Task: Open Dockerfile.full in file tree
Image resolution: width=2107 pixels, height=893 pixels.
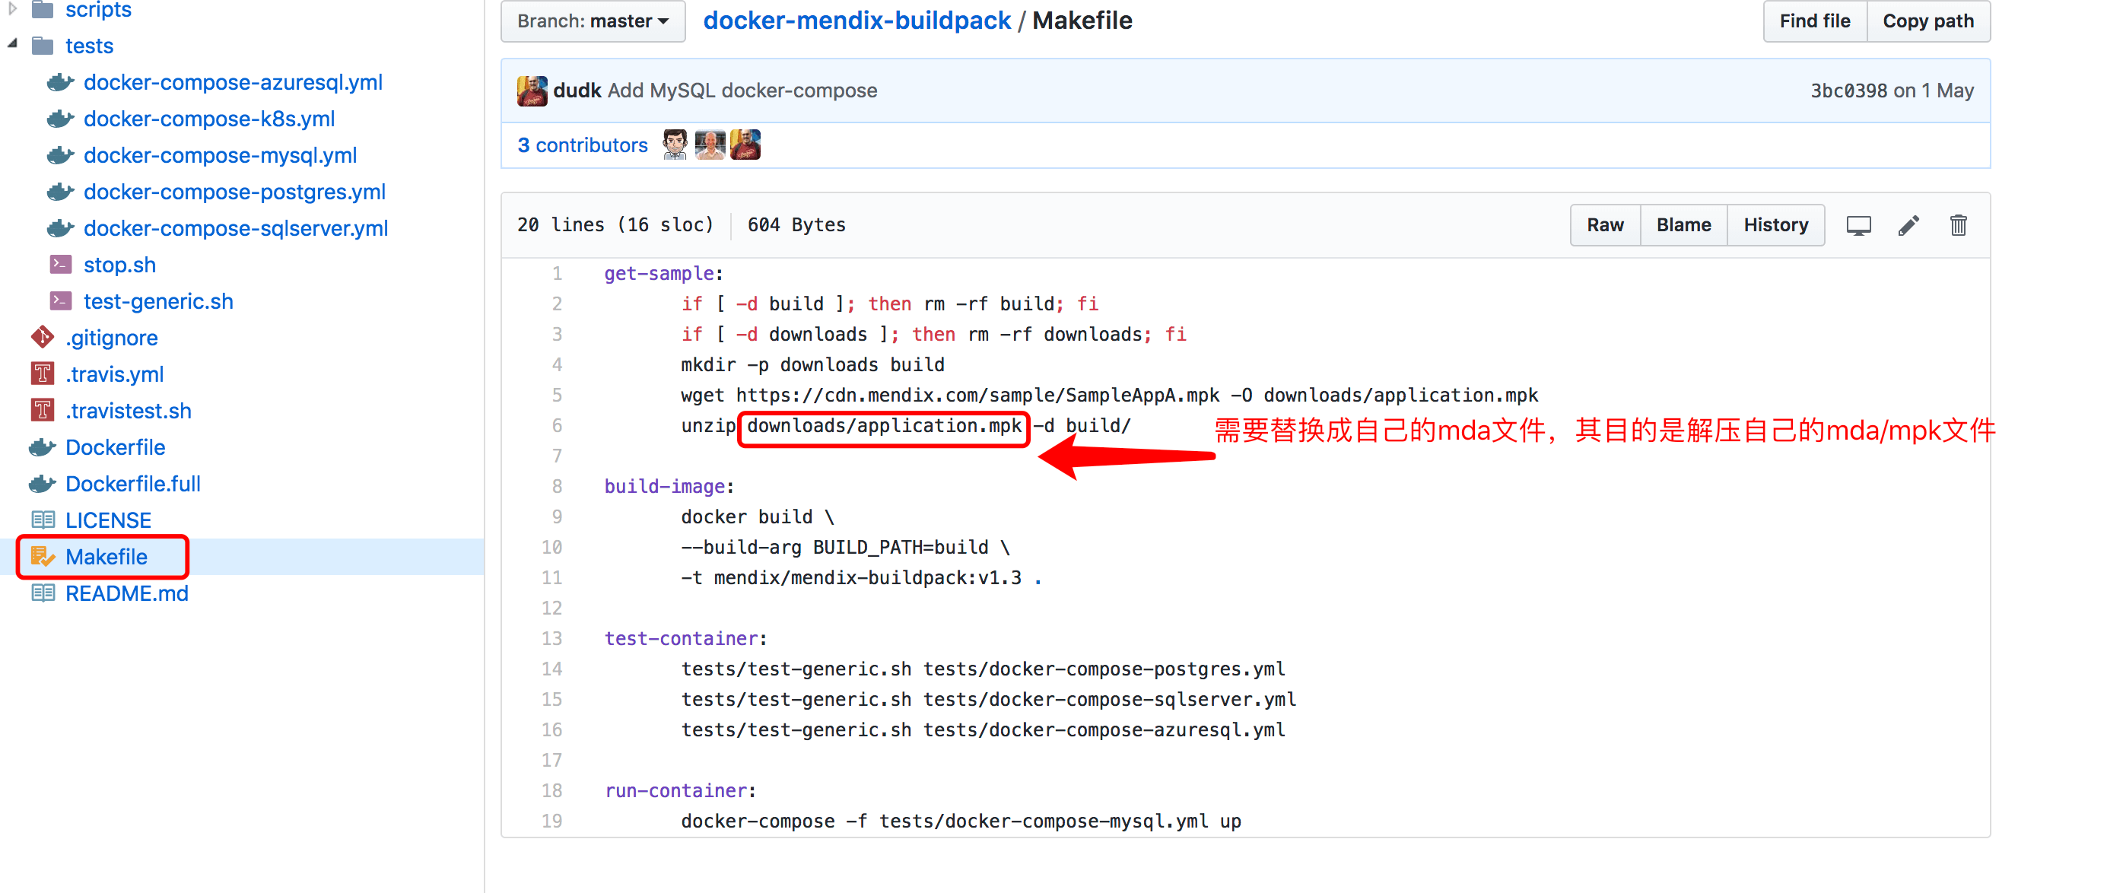Action: (x=133, y=484)
